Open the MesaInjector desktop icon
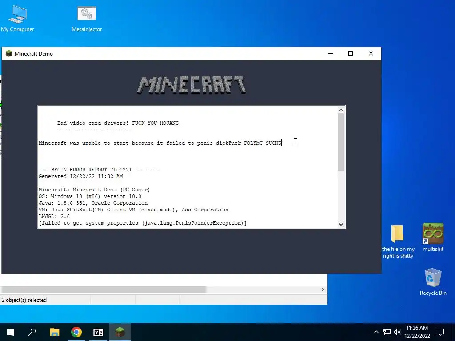This screenshot has height=341, width=455. pyautogui.click(x=87, y=19)
